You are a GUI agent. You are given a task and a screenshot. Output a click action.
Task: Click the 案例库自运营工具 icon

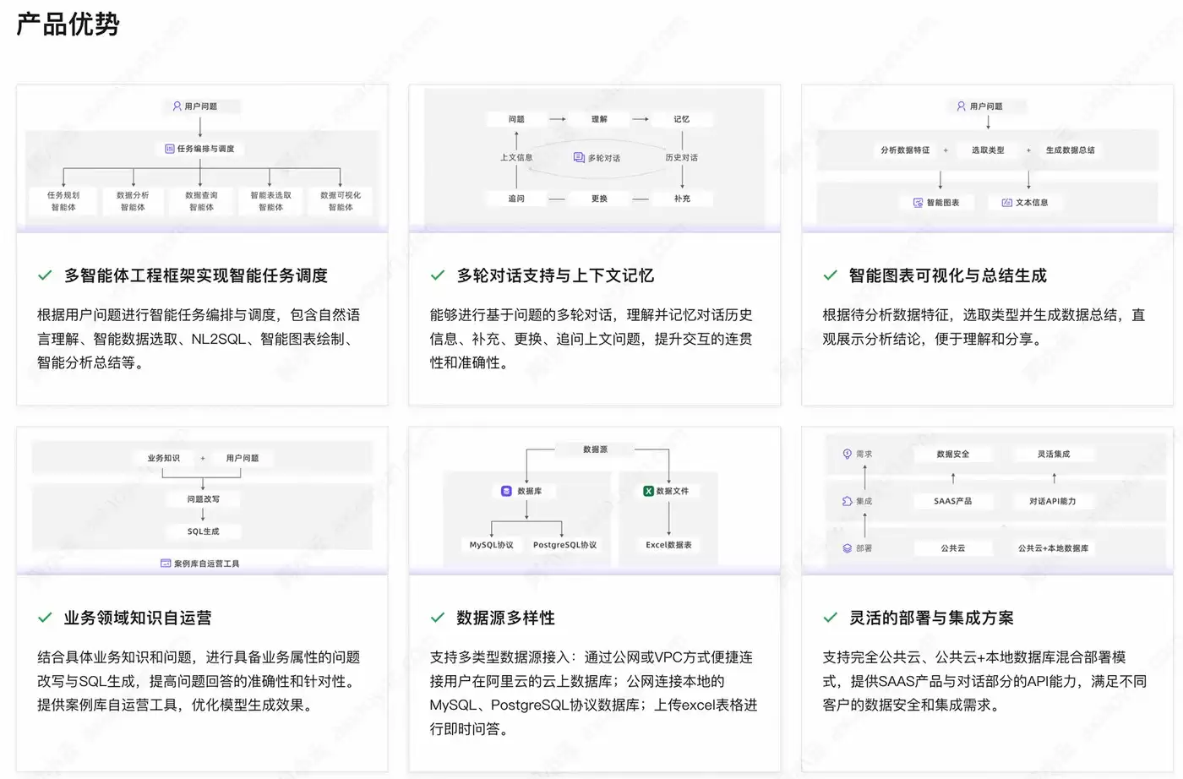click(x=166, y=564)
